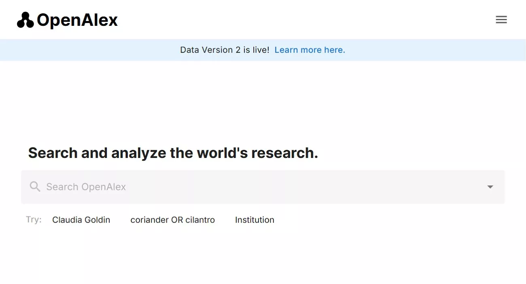Screen dimensions: 526x284
Task: Click the Data Version 2 announcement link
Action: point(310,50)
